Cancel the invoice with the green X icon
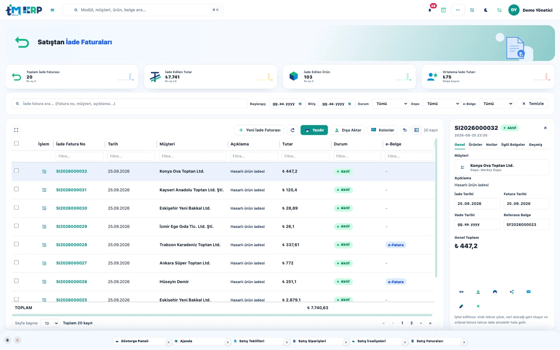 pos(478,306)
